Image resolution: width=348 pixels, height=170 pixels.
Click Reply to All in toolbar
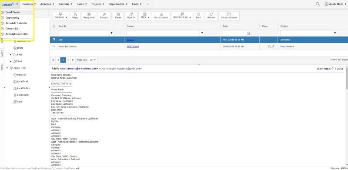[x=89, y=16]
